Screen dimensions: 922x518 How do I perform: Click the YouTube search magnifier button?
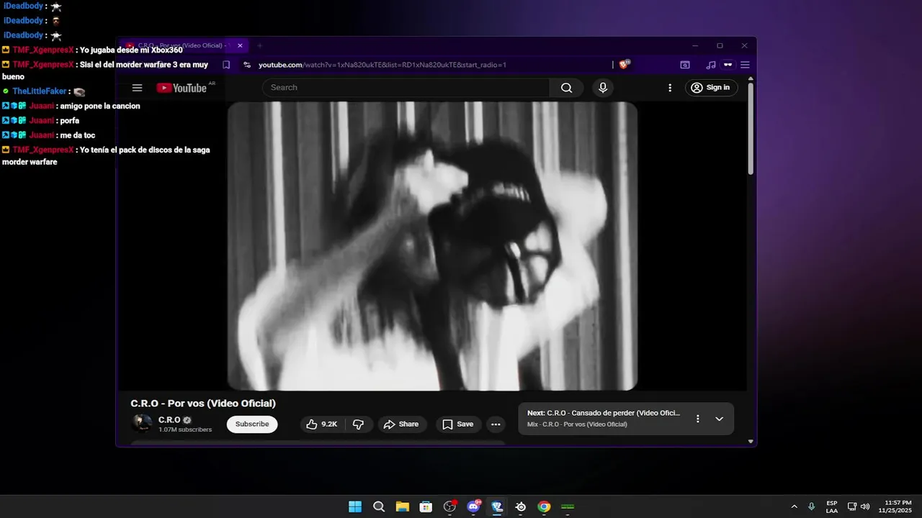click(x=566, y=88)
